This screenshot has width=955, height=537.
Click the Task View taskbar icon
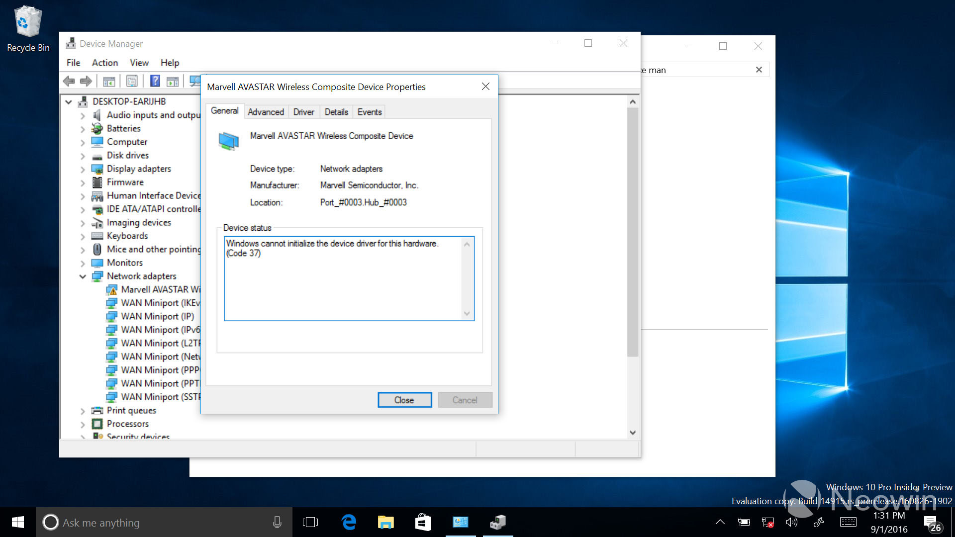[310, 522]
